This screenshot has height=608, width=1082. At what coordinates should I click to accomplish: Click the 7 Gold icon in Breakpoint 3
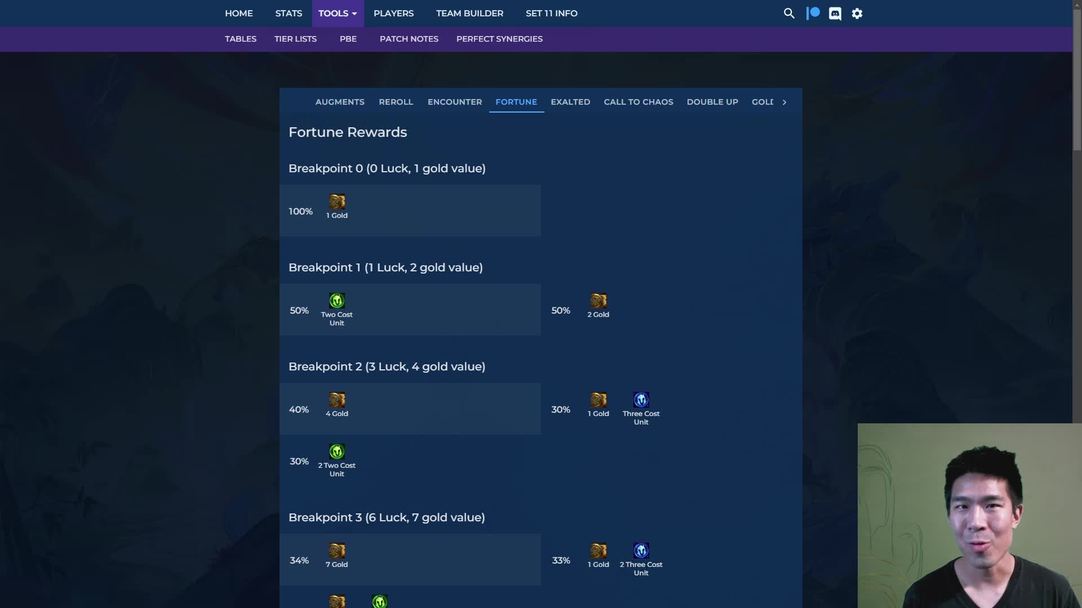coord(337,551)
